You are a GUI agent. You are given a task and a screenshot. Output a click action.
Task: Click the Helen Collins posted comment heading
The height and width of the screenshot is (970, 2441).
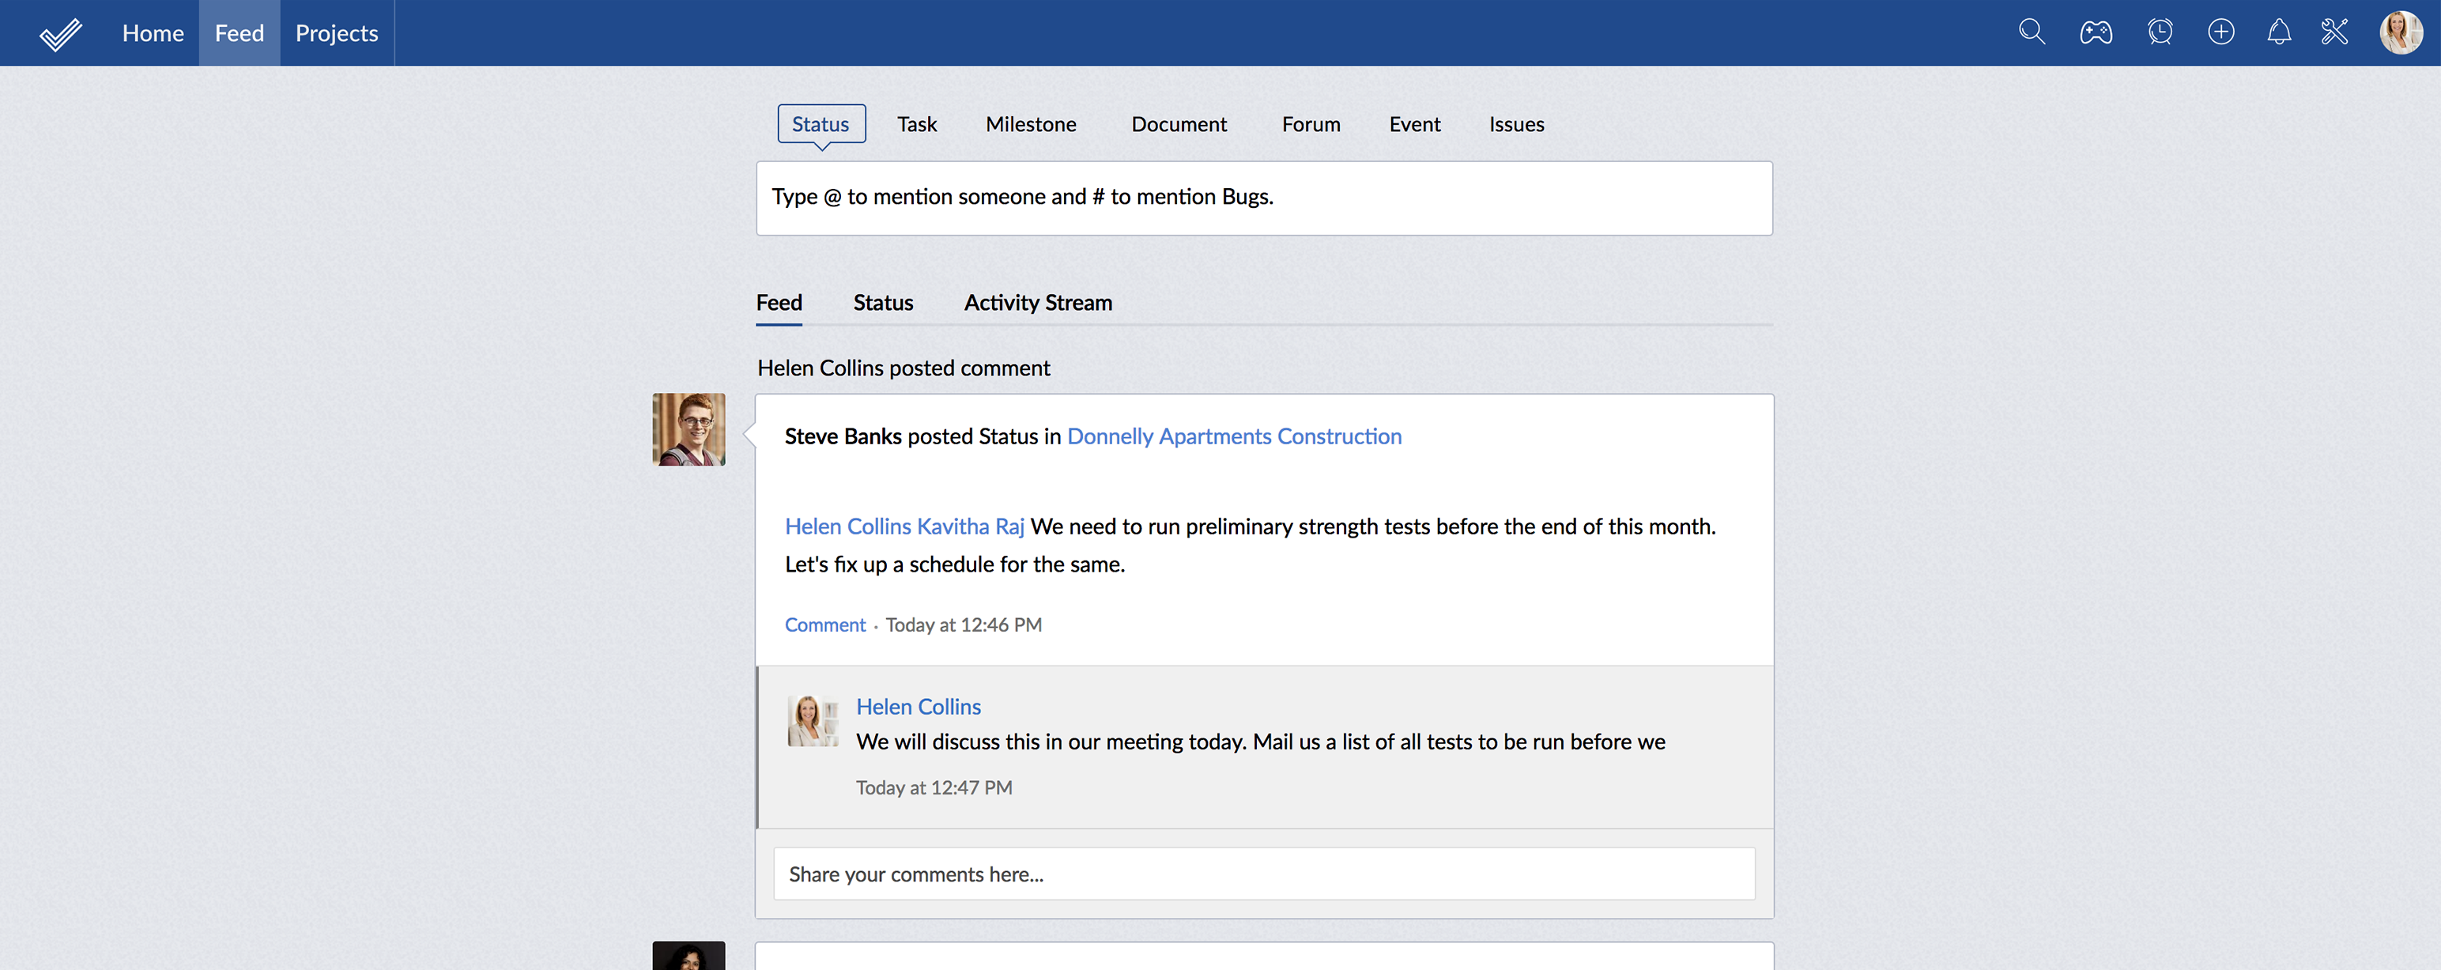click(903, 368)
